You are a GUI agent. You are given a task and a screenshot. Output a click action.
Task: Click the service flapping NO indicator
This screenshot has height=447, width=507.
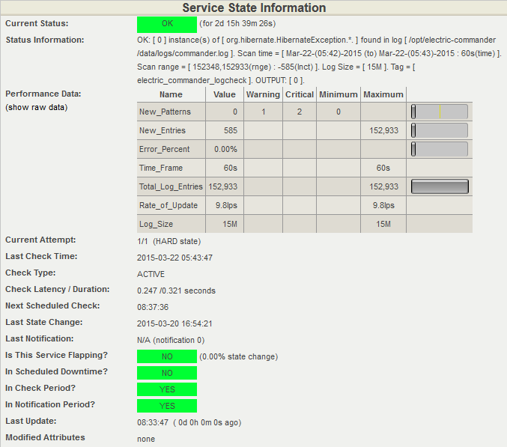pos(166,356)
